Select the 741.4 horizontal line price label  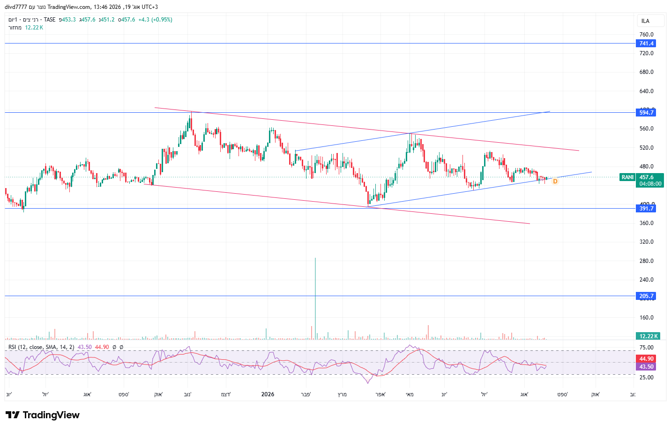tap(646, 44)
